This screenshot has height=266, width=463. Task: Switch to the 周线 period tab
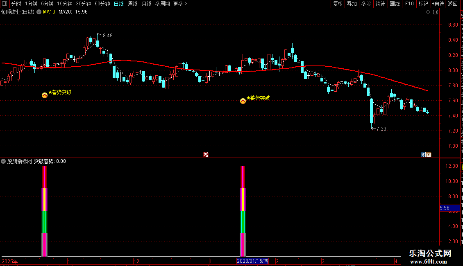coord(133,4)
